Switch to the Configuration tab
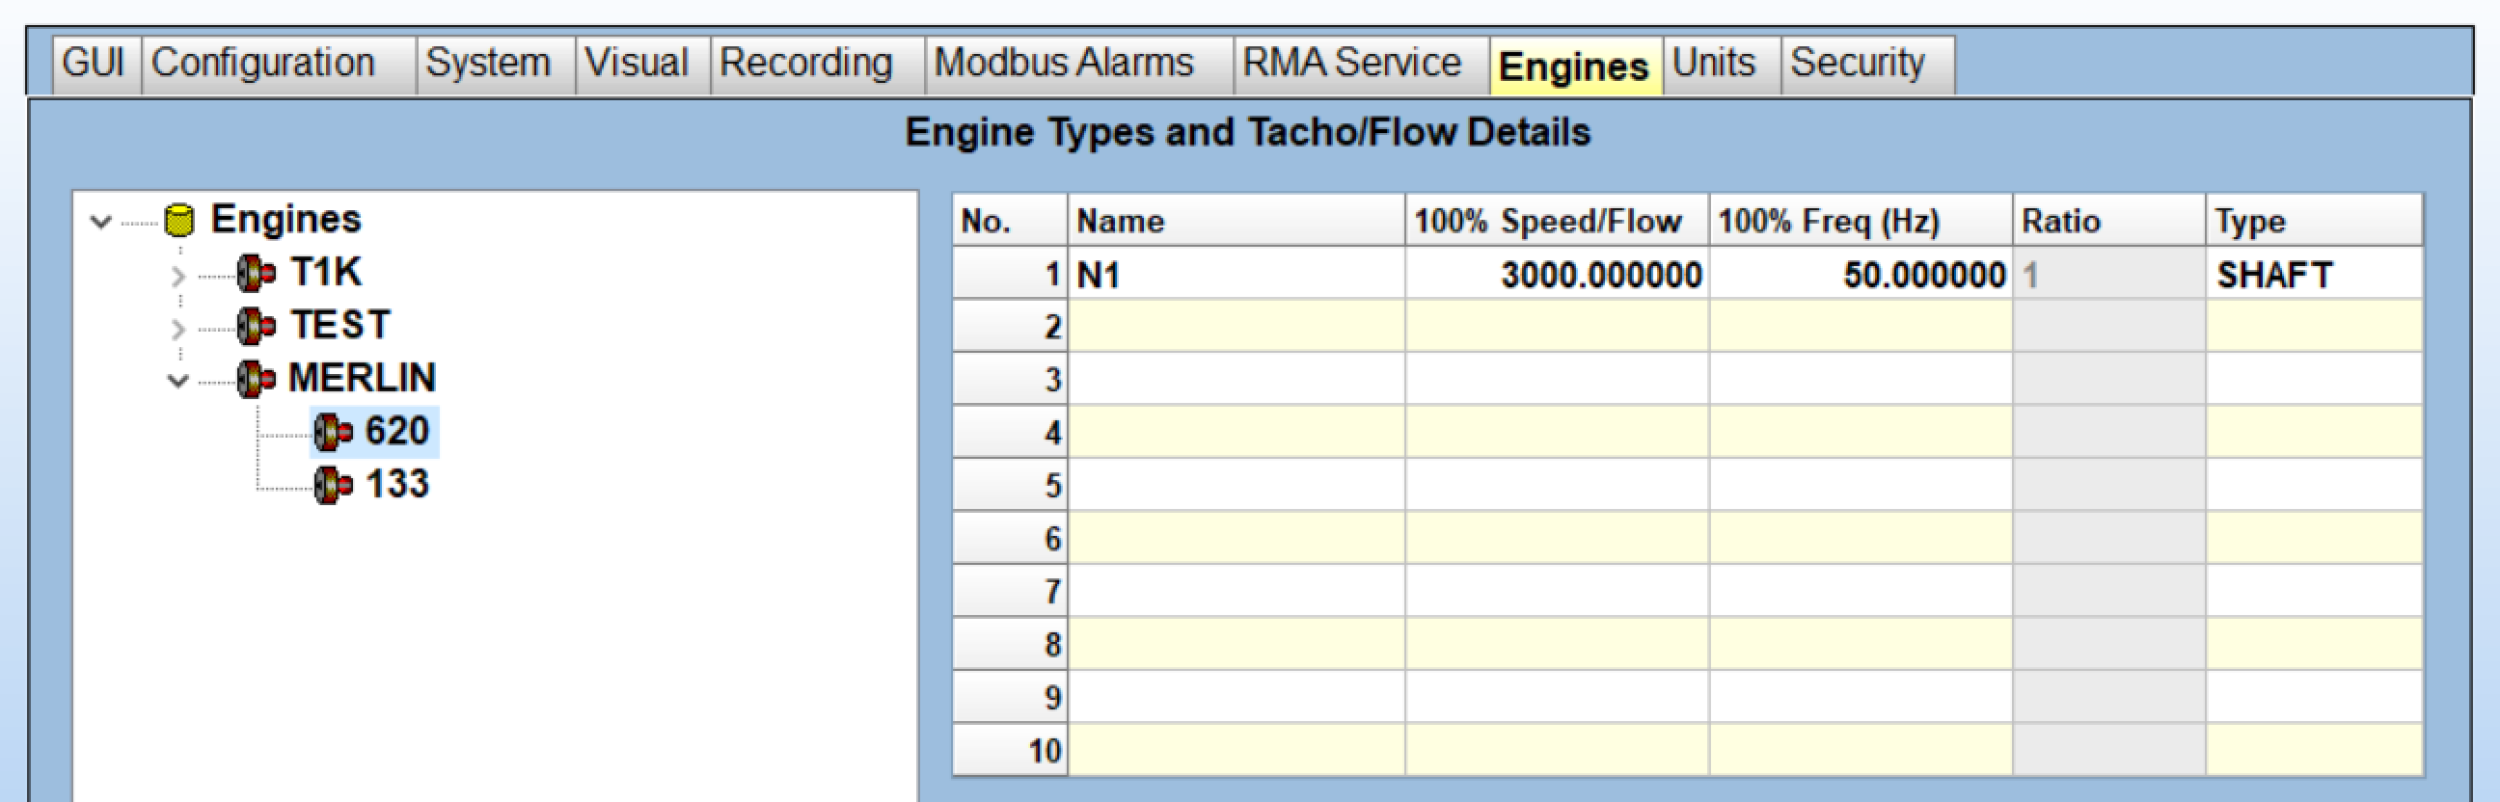Image resolution: width=2500 pixels, height=802 pixels. click(x=279, y=64)
